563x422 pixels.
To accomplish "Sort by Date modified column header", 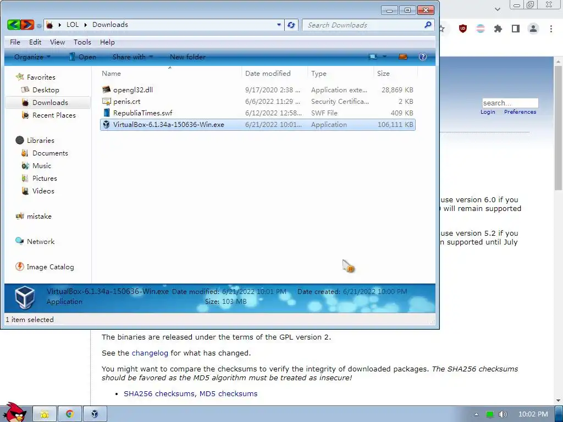I will (x=275, y=73).
